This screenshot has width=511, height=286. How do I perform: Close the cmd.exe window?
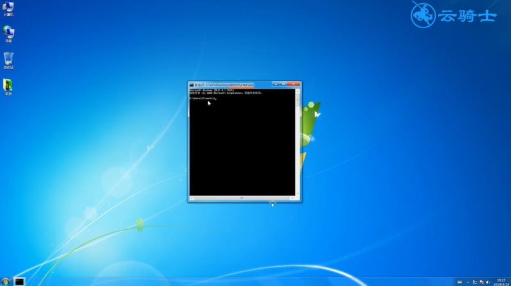point(294,84)
